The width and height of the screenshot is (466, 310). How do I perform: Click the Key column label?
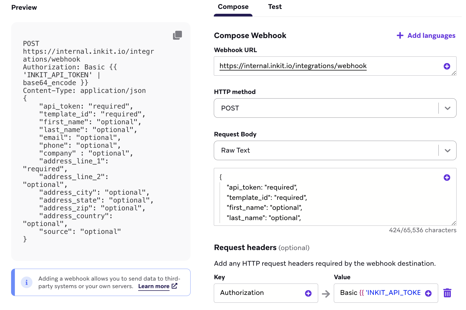point(219,277)
